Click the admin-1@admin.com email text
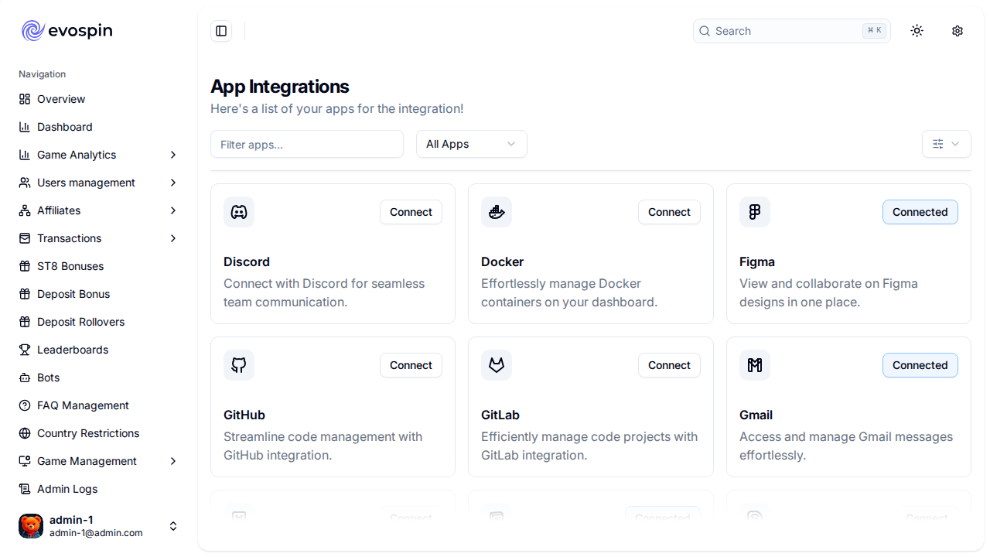The width and height of the screenshot is (990, 557). click(x=96, y=533)
